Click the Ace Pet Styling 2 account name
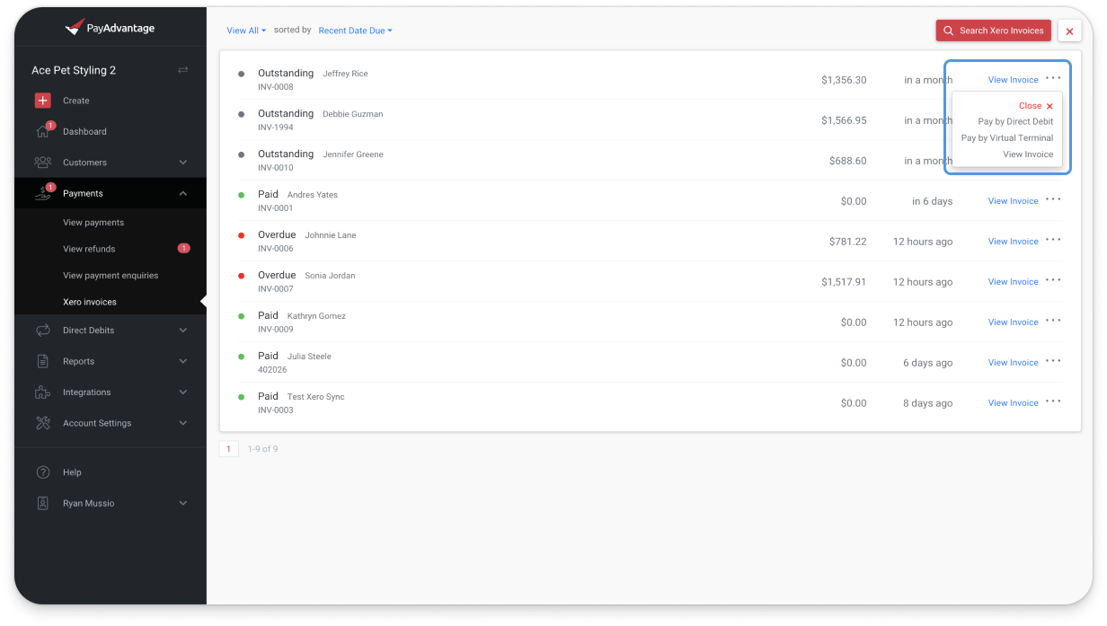The height and width of the screenshot is (626, 1107). [74, 70]
